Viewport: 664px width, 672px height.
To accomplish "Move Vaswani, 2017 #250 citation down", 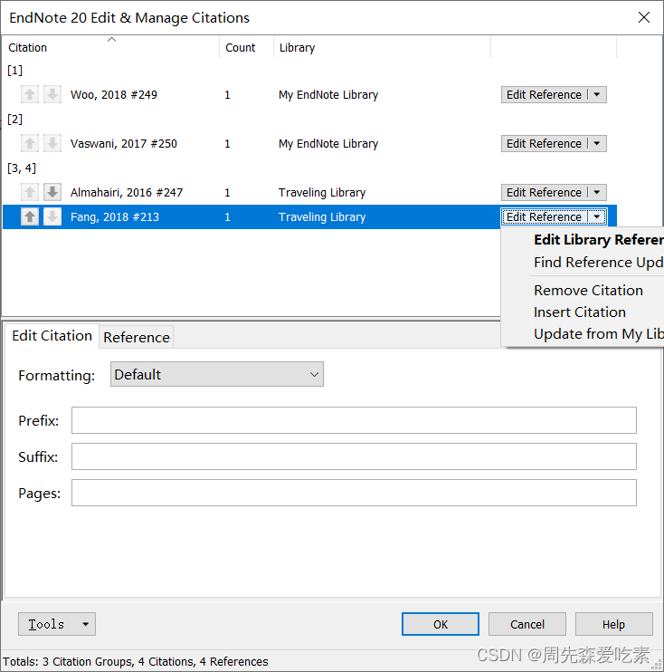I will click(x=52, y=143).
